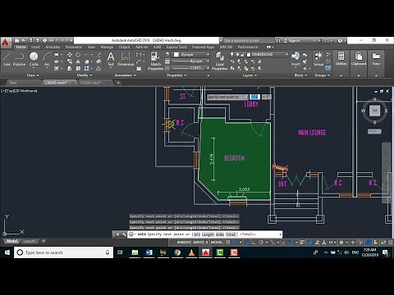Toggle the layer on/off lightbulb icon

232,55
